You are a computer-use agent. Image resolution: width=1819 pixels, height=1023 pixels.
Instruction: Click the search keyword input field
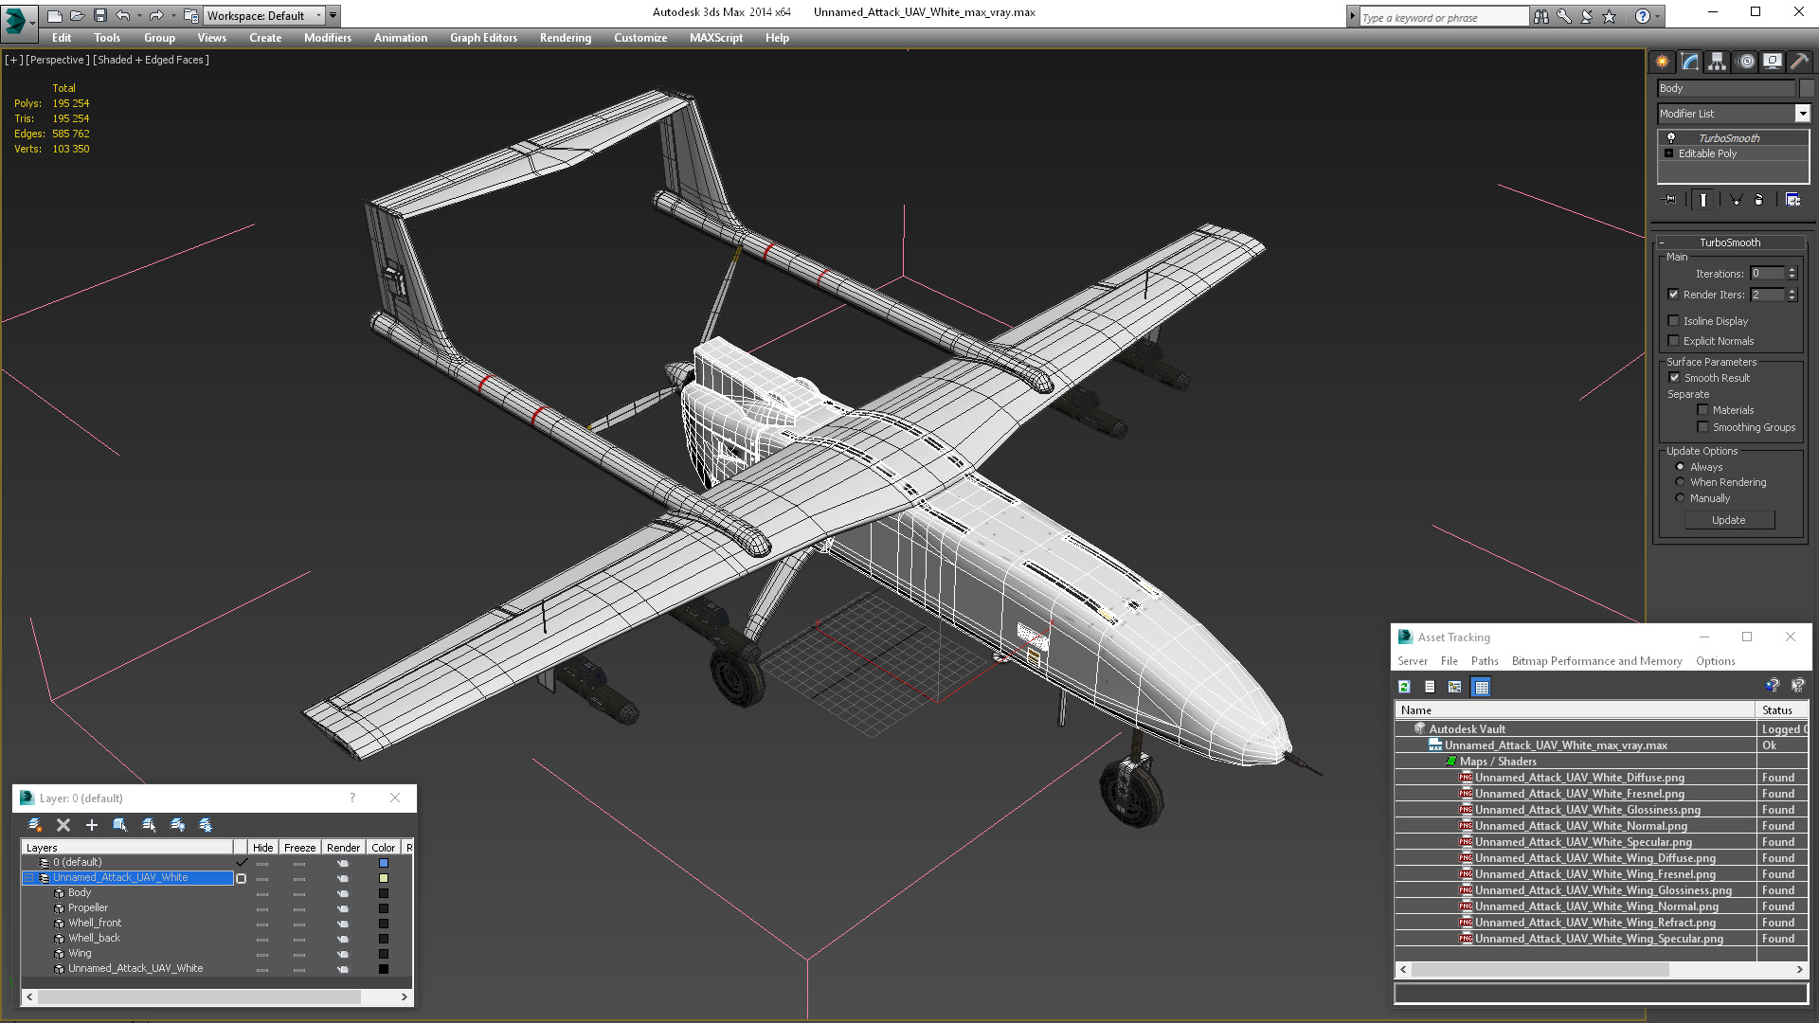tap(1444, 17)
